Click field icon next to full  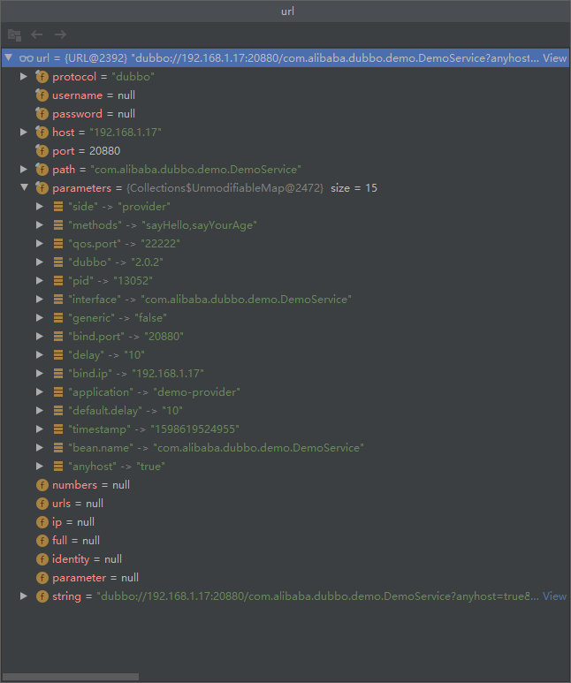coord(42,541)
